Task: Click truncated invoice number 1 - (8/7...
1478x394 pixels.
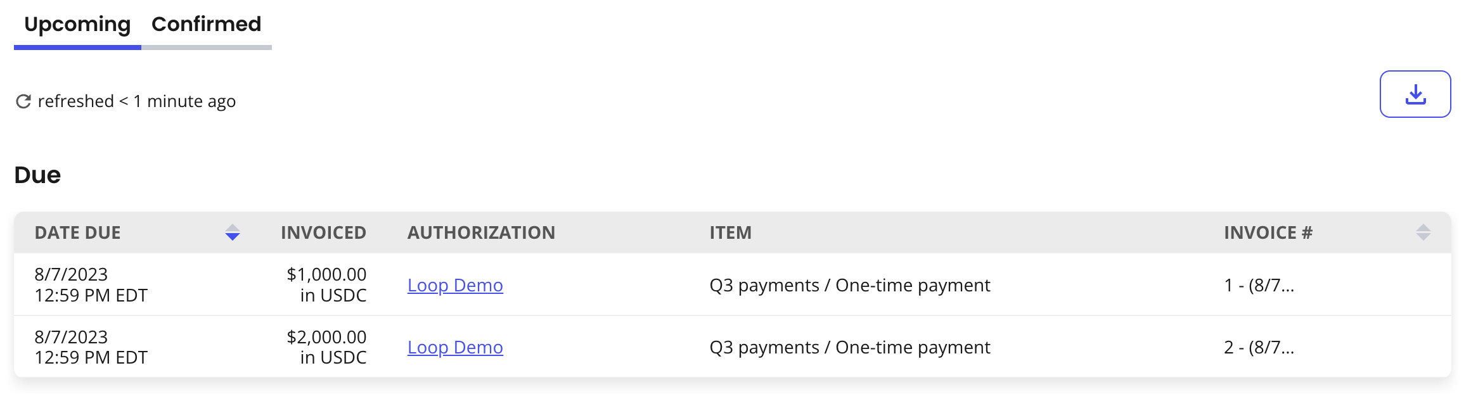Action: point(1259,286)
